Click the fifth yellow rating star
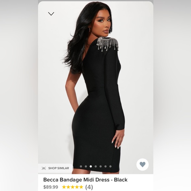Image resolution: width=191 pixels, height=191 pixels. (81, 187)
